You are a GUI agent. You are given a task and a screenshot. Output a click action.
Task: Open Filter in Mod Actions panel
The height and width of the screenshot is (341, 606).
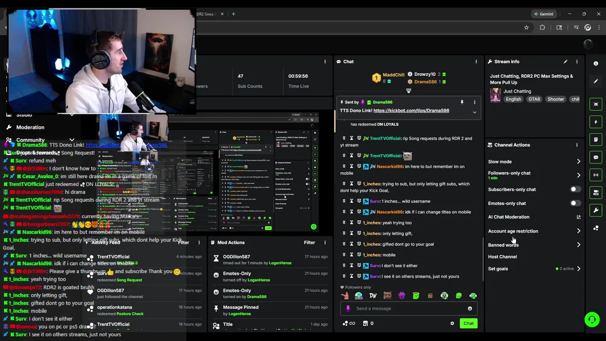pyautogui.click(x=309, y=242)
